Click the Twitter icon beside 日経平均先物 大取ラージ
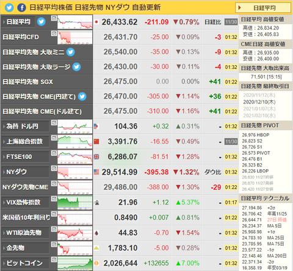293x271 pixels. [x=77, y=67]
